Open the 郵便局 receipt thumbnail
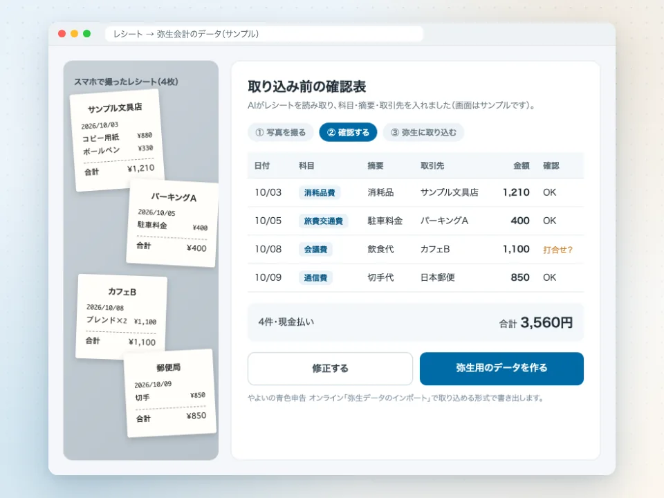This screenshot has width=664, height=498. pyautogui.click(x=170, y=394)
